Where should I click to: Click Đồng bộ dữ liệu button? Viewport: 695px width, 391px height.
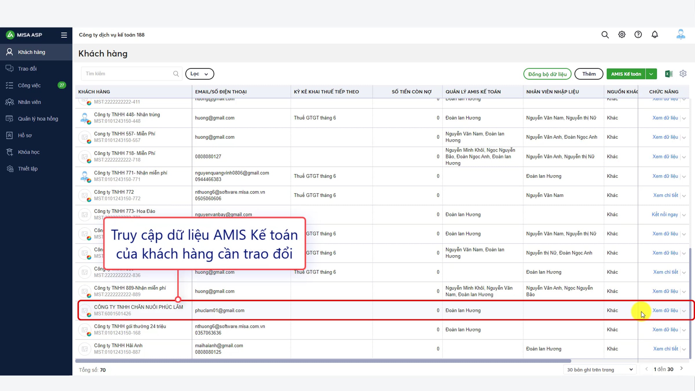coord(547,74)
